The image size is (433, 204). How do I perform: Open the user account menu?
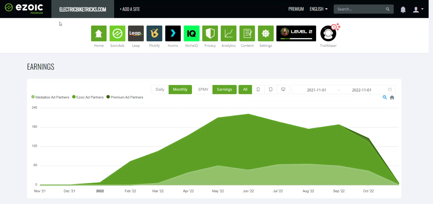click(x=418, y=9)
